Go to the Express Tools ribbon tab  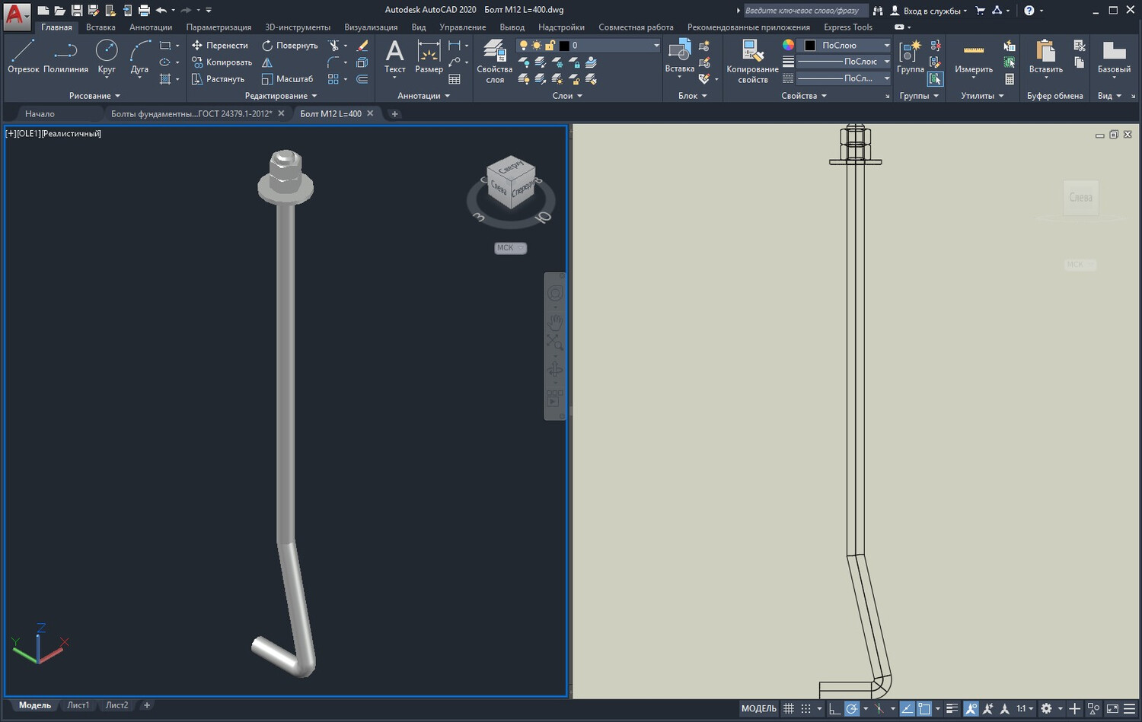[848, 27]
